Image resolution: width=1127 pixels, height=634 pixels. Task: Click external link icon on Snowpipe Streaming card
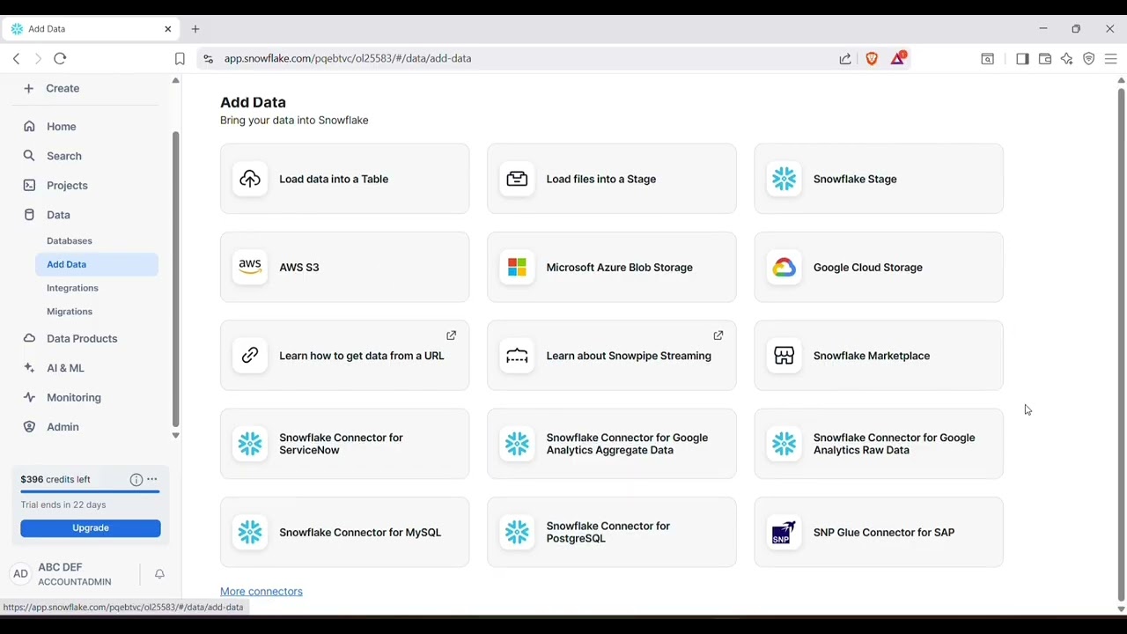click(x=718, y=335)
